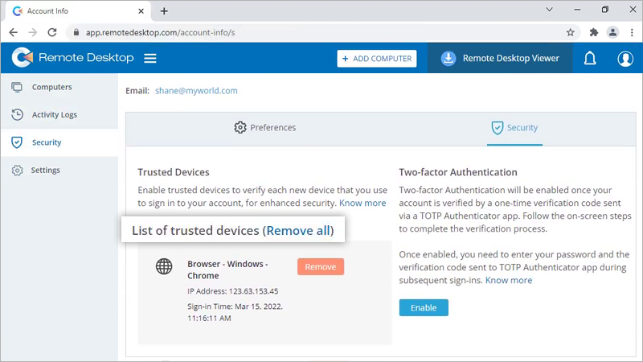Image resolution: width=643 pixels, height=362 pixels.
Task: Remove the Browser - Windows - Chrome device
Action: (x=320, y=266)
